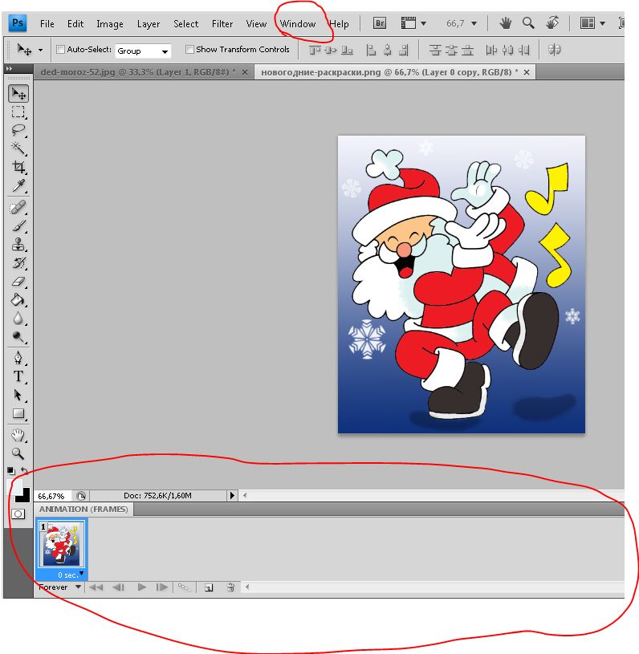639x654 pixels.
Task: Enable Show Transform Controls checkbox
Action: pos(190,50)
